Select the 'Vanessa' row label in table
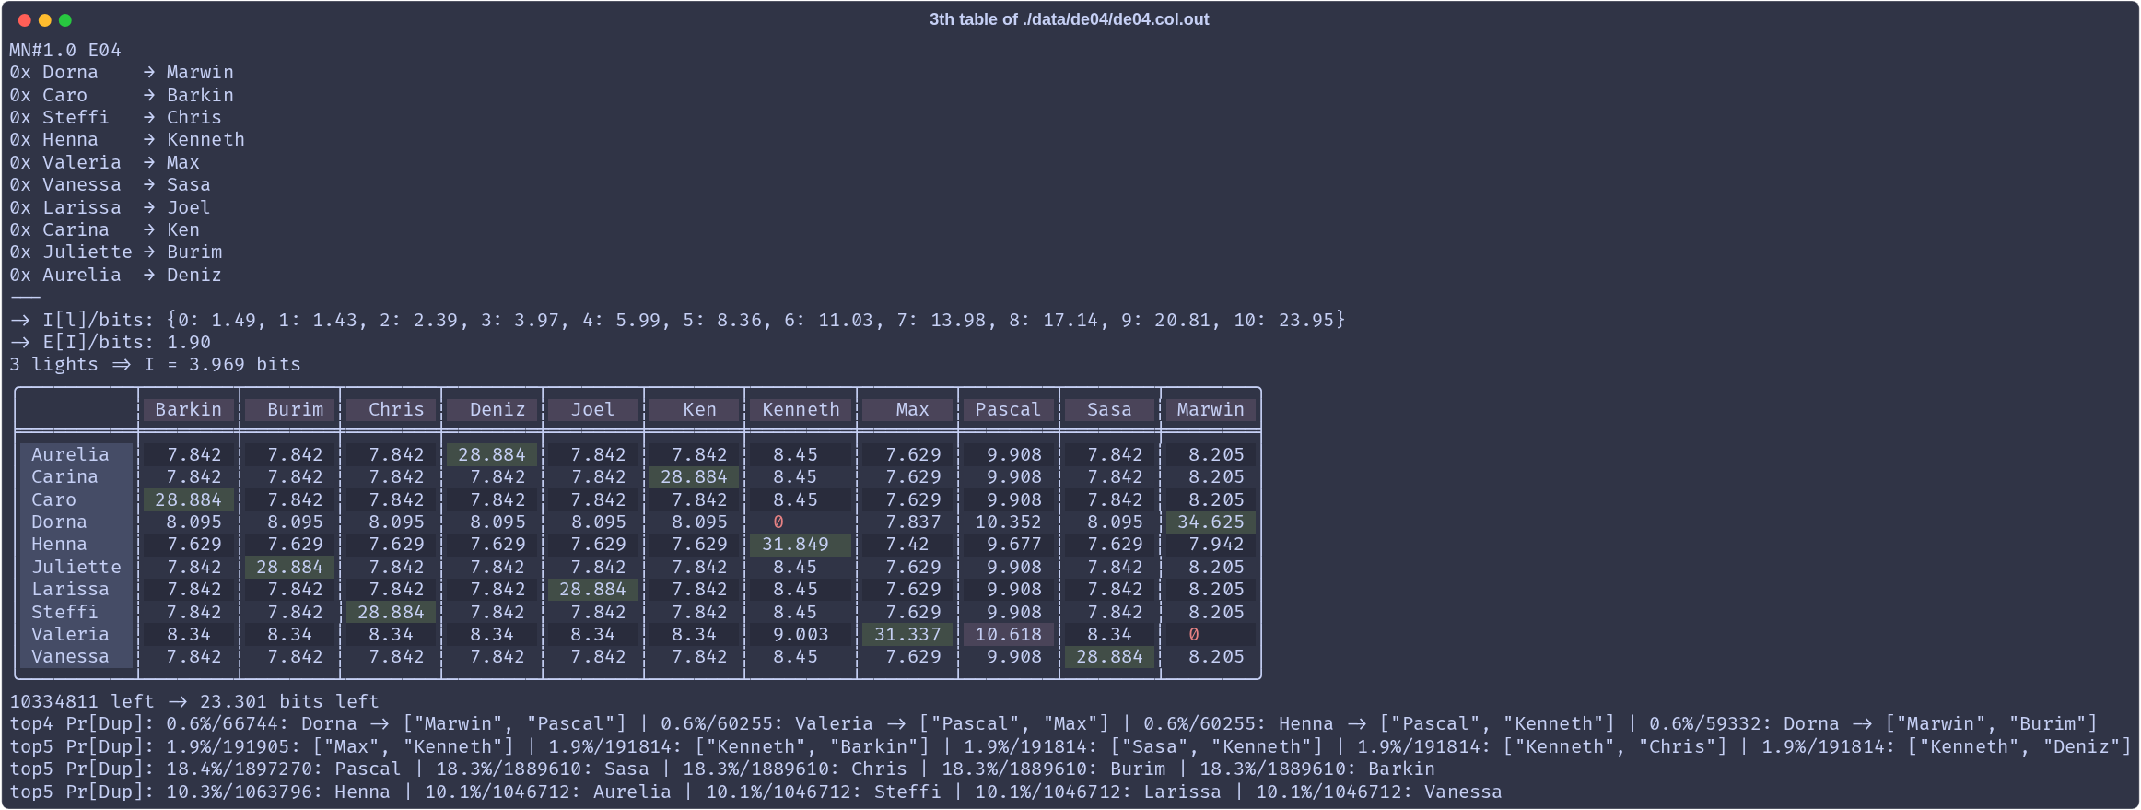This screenshot has width=2141, height=810. coord(70,656)
